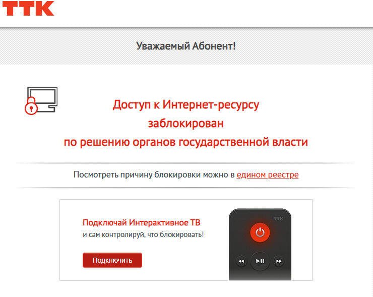Click the line "по решению органов государственной власти"
The width and height of the screenshot is (373, 297).
pyautogui.click(x=186, y=142)
